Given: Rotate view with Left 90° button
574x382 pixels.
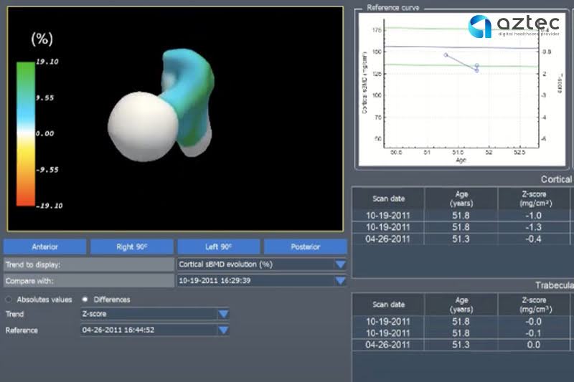Looking at the screenshot, I should [219, 247].
